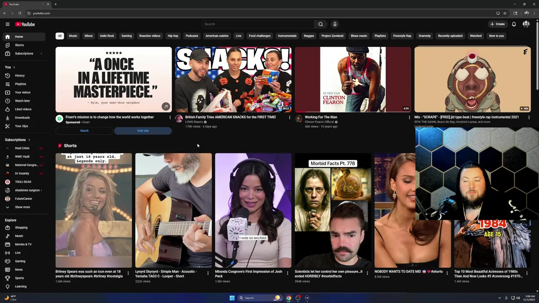The width and height of the screenshot is (539, 303).
Task: Expand Show more subscriptions
Action: point(24,207)
